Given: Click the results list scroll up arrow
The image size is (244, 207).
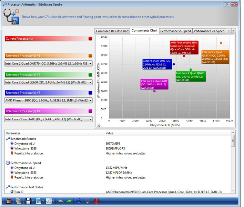Looking at the screenshot, I should pyautogui.click(x=233, y=132).
